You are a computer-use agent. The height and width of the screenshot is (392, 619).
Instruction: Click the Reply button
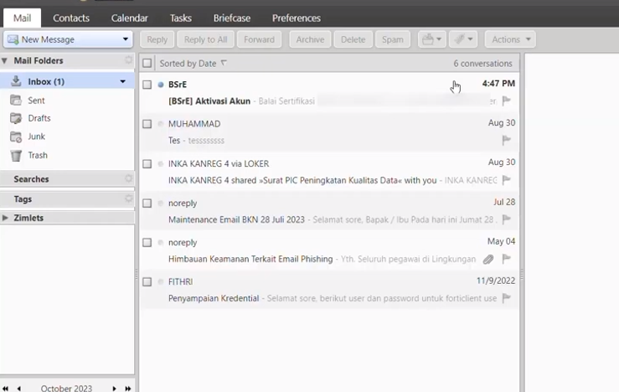157,39
